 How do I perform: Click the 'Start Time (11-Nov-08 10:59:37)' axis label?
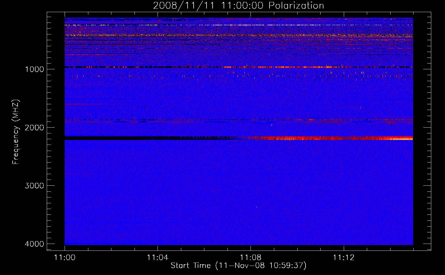(x=238, y=266)
